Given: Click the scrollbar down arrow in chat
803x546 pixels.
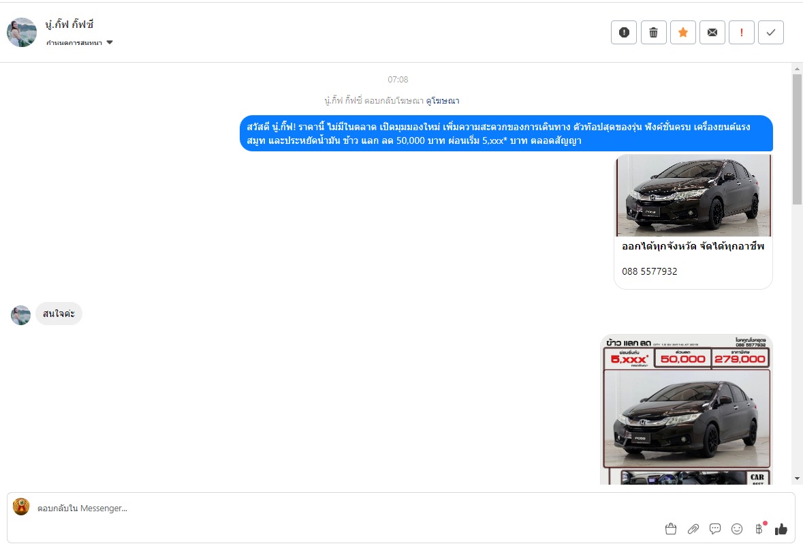Looking at the screenshot, I should click(x=797, y=479).
